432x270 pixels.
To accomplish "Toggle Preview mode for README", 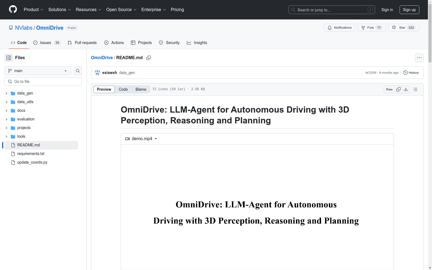I will coord(104,89).
